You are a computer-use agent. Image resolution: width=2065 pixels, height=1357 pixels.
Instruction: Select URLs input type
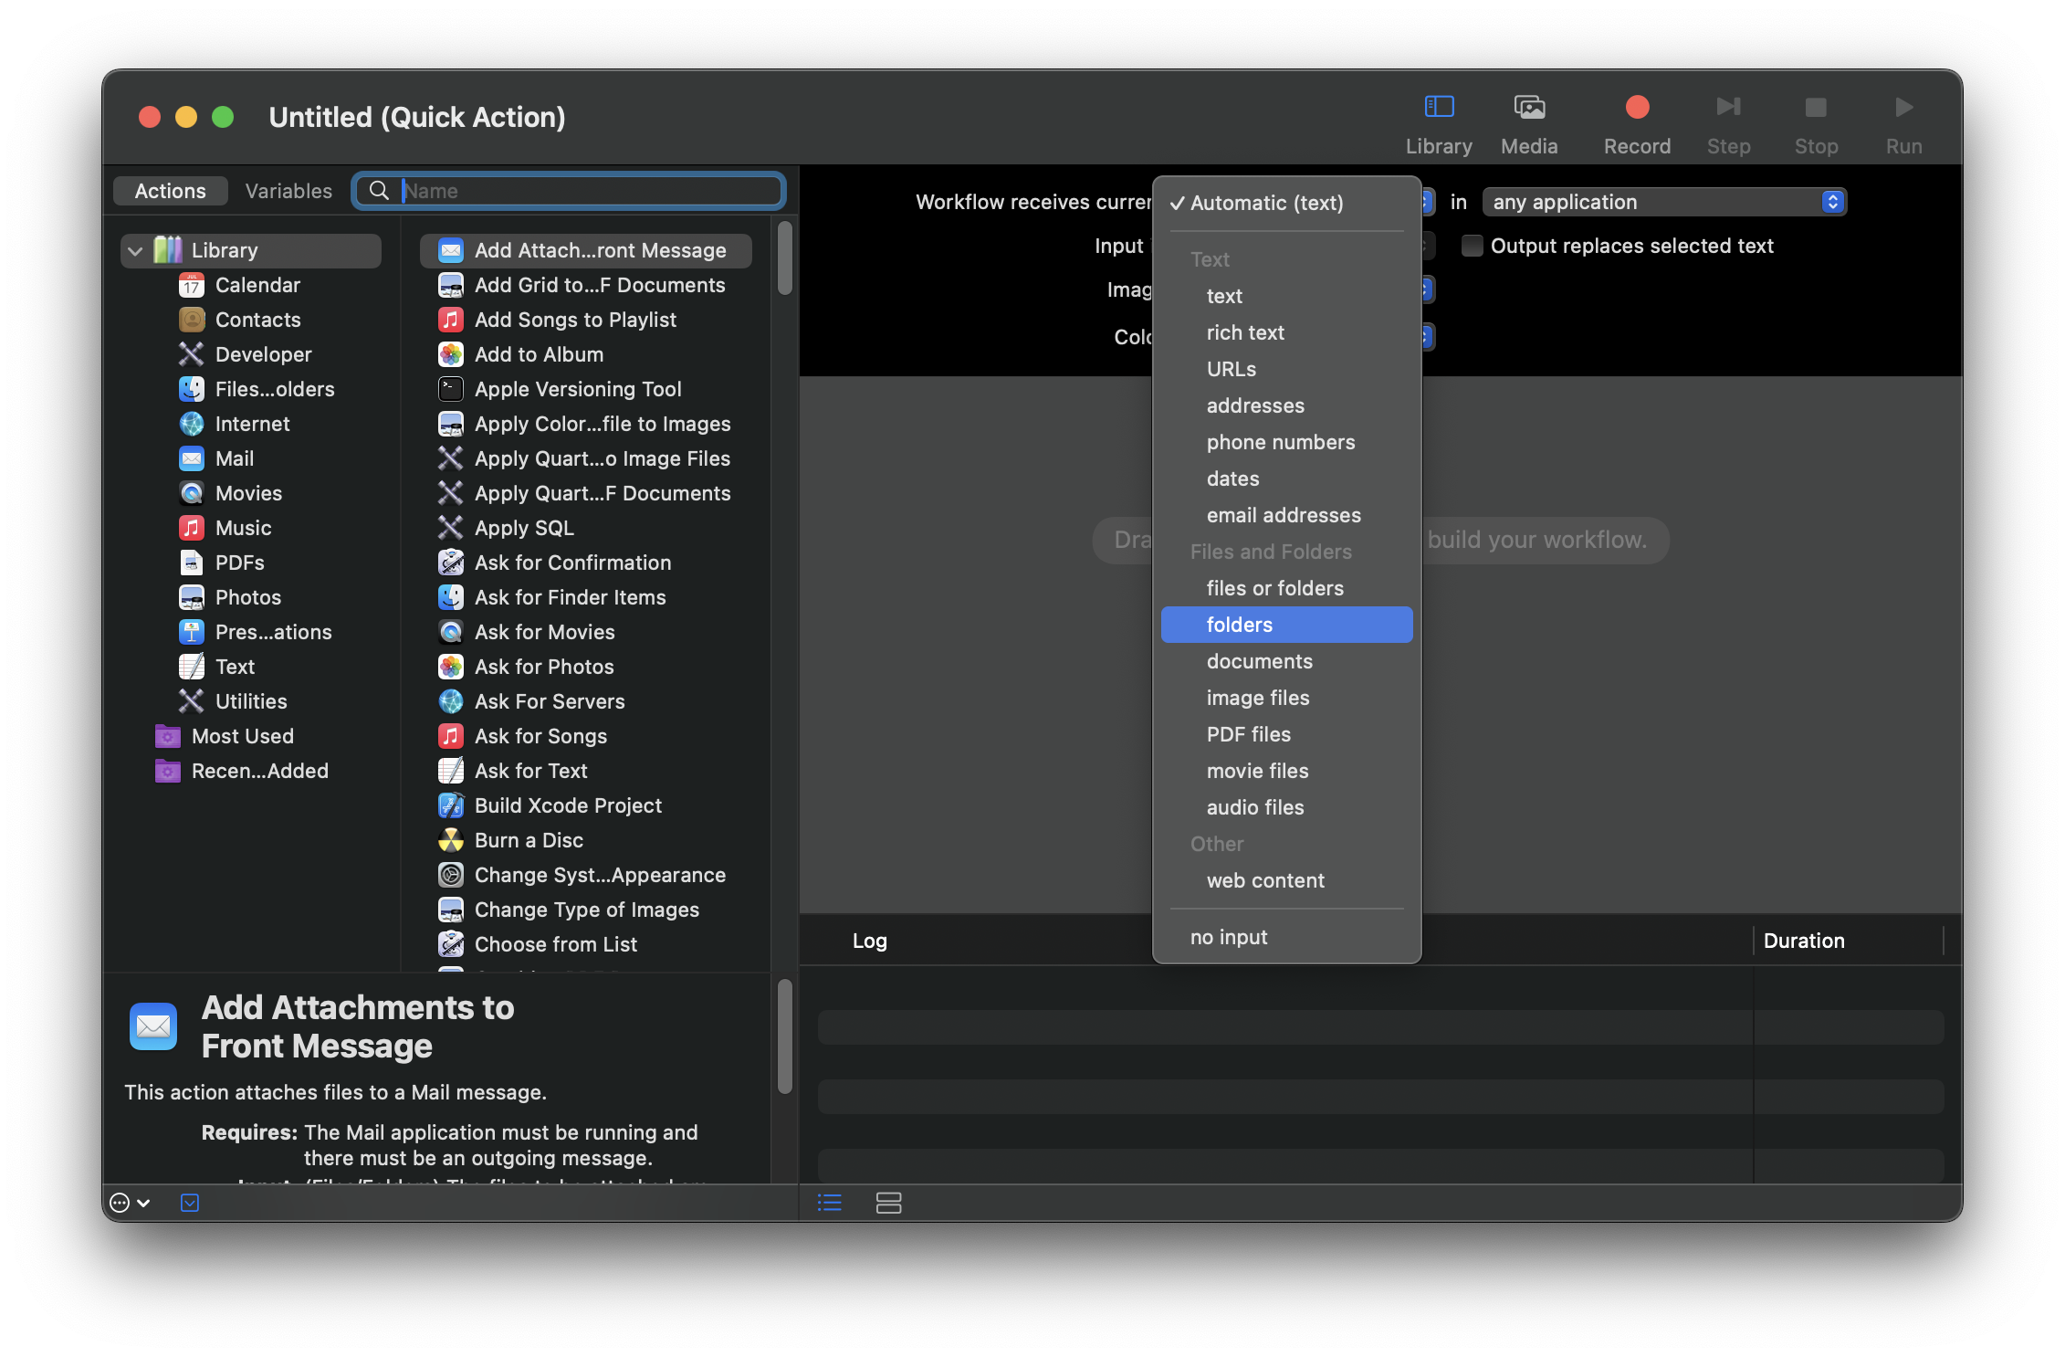click(x=1286, y=369)
